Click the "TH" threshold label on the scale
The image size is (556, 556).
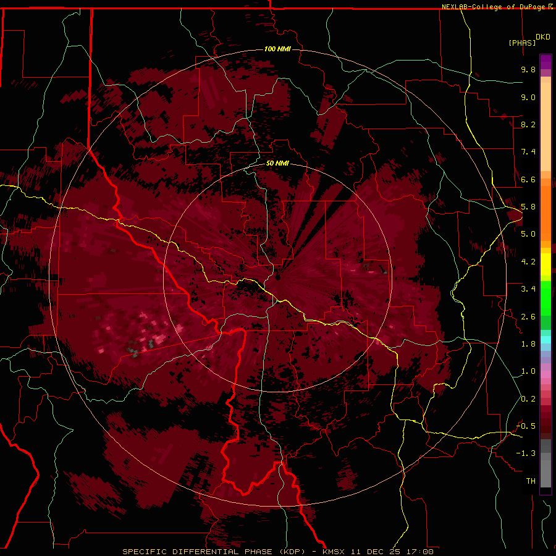[531, 481]
